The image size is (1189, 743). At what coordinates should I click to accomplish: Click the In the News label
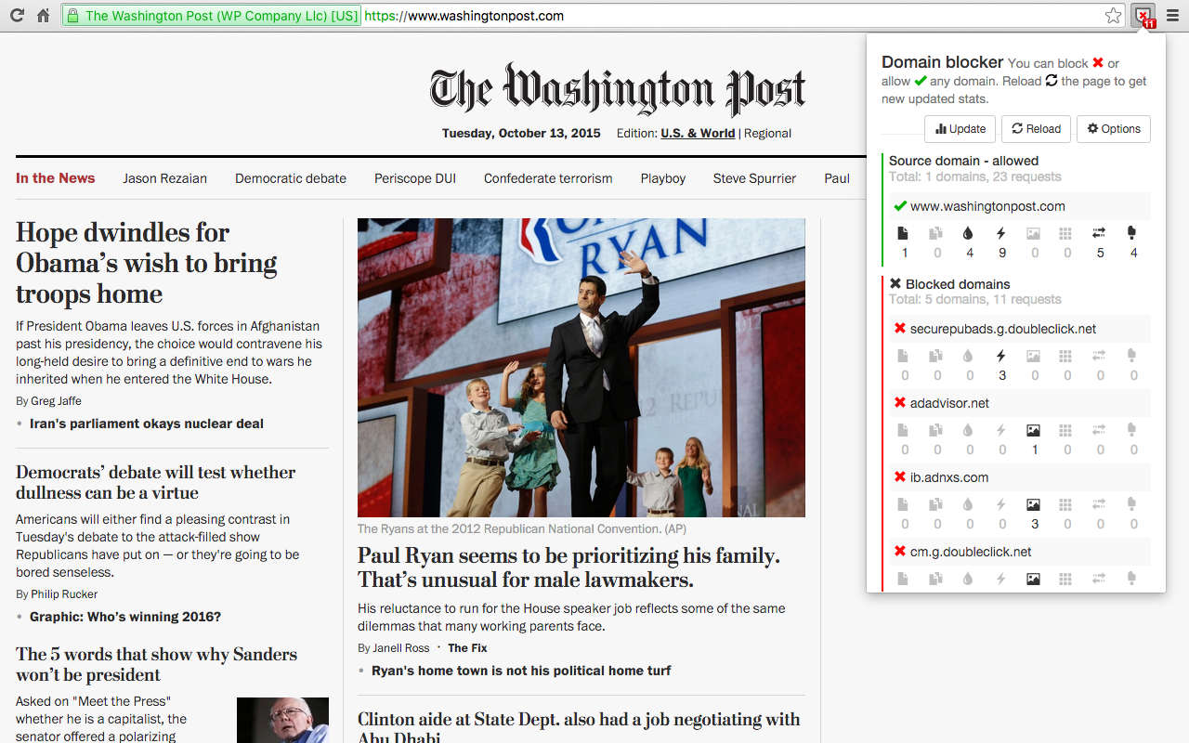[56, 178]
